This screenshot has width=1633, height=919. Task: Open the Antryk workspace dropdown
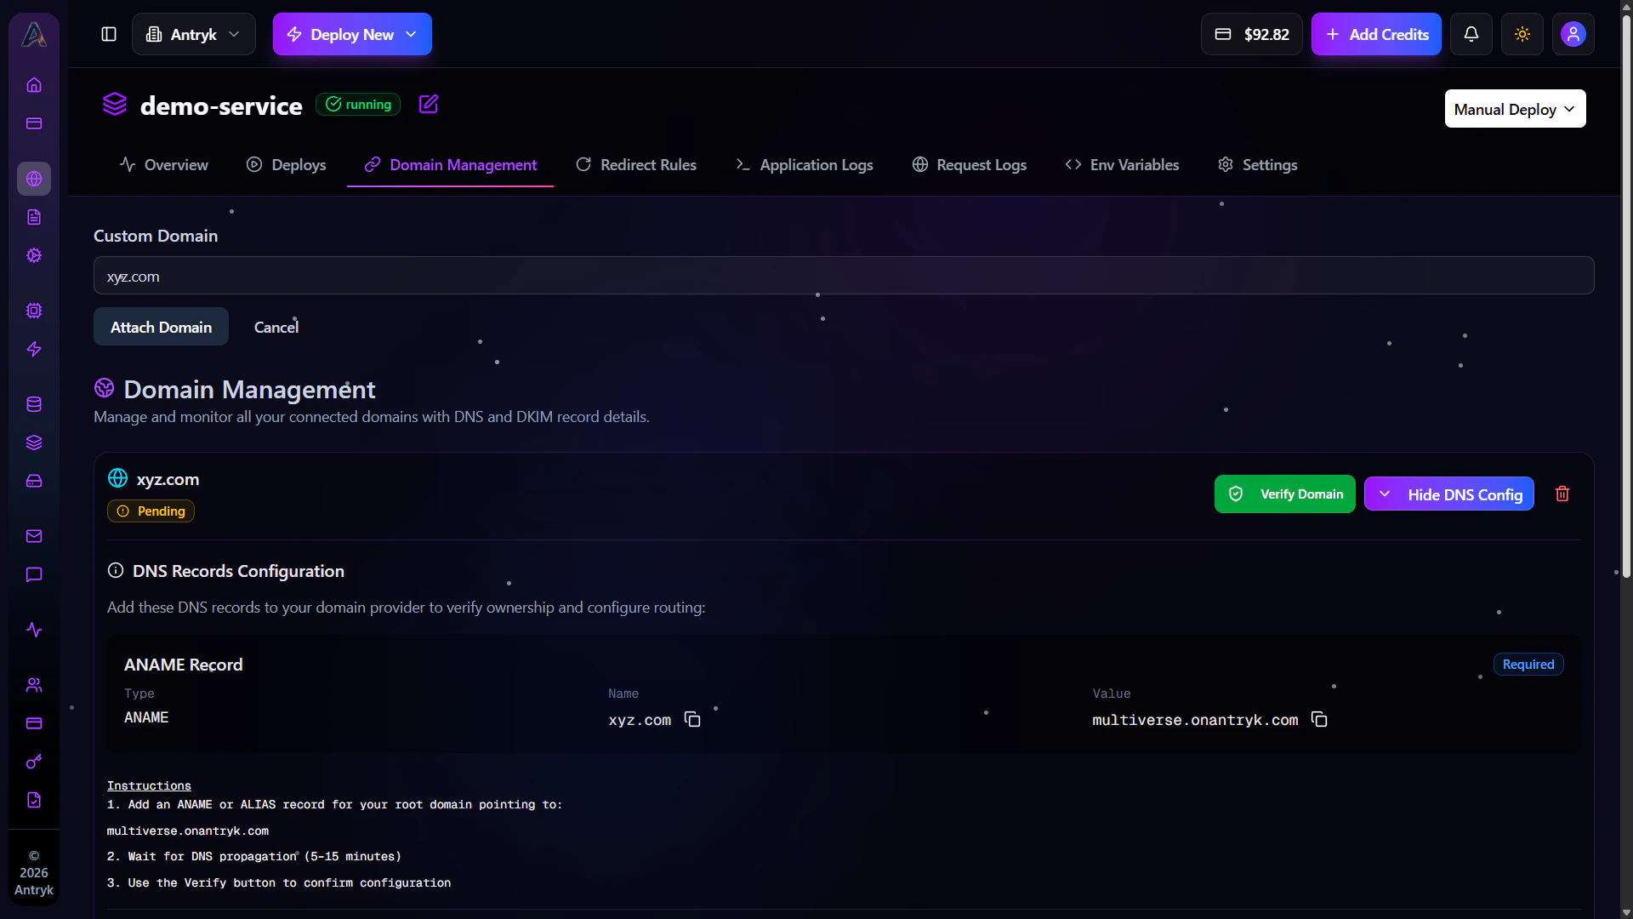click(194, 34)
